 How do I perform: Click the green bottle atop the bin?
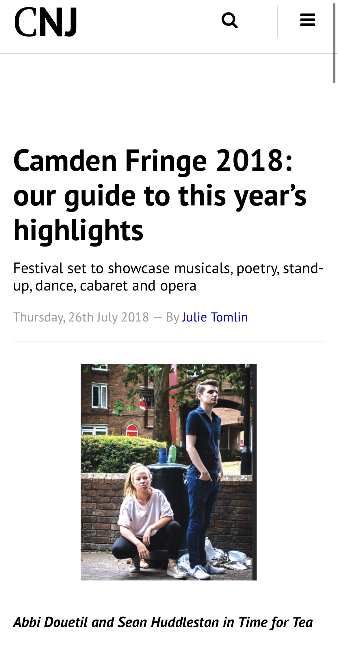tap(172, 452)
